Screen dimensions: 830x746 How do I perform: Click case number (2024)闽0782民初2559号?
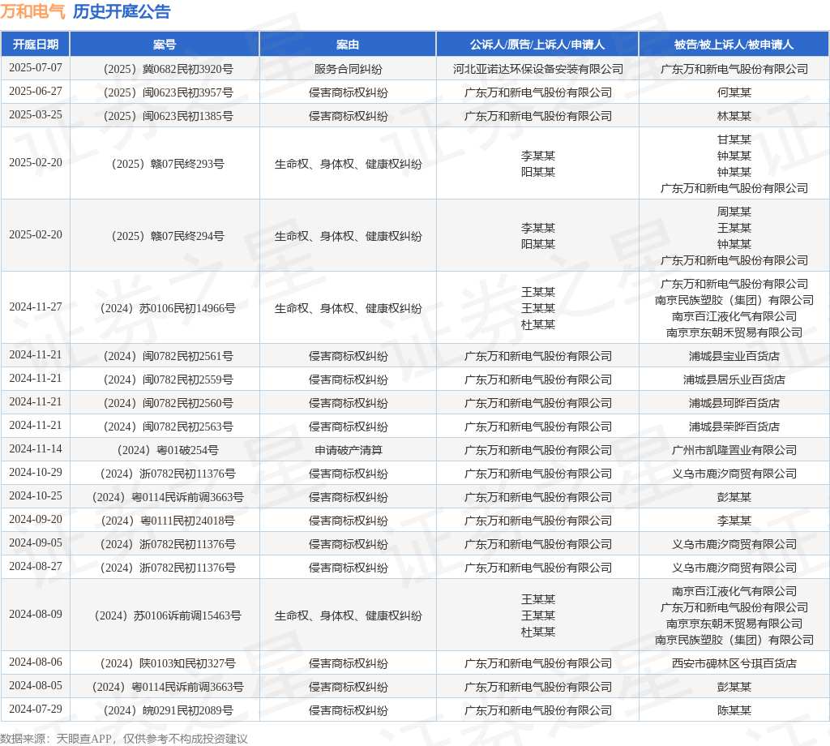pos(168,379)
